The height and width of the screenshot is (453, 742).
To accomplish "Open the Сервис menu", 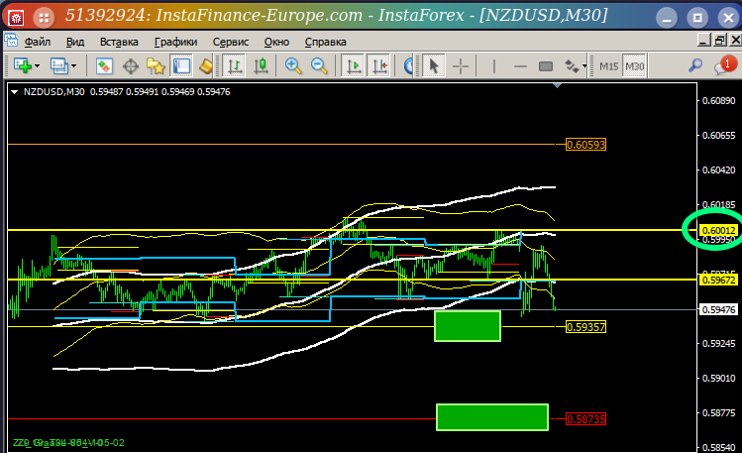I will (x=231, y=42).
